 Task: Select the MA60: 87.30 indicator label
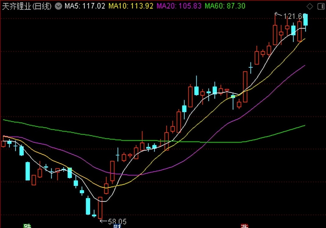coord(225,6)
